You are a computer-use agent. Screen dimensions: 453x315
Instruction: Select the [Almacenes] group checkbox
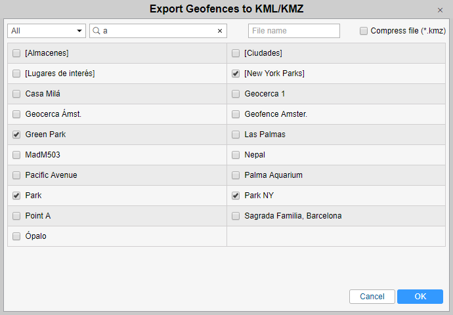pos(16,53)
